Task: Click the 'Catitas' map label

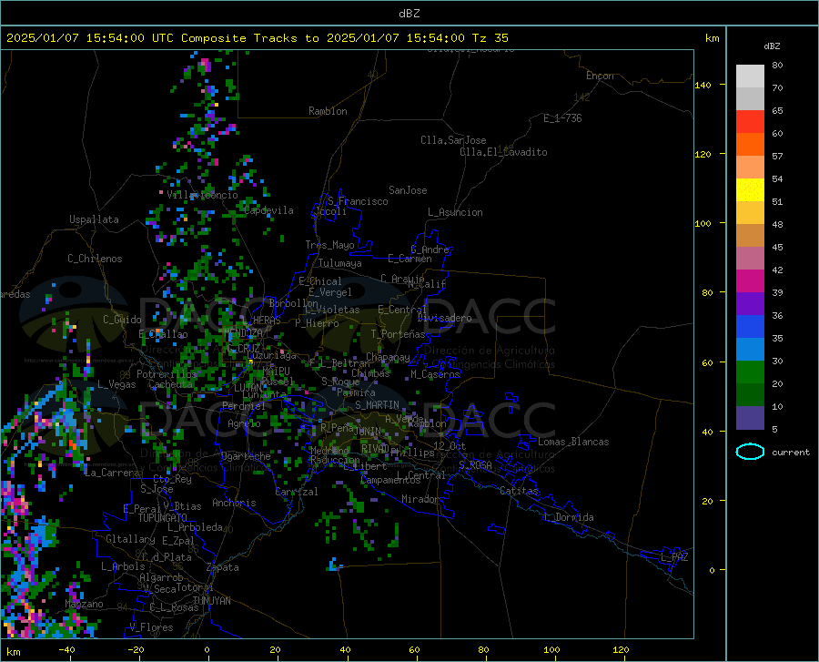Action: coord(519,491)
